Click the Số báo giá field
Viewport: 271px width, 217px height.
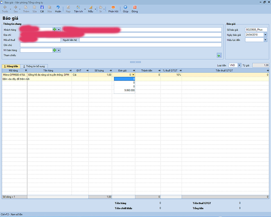click(256, 29)
